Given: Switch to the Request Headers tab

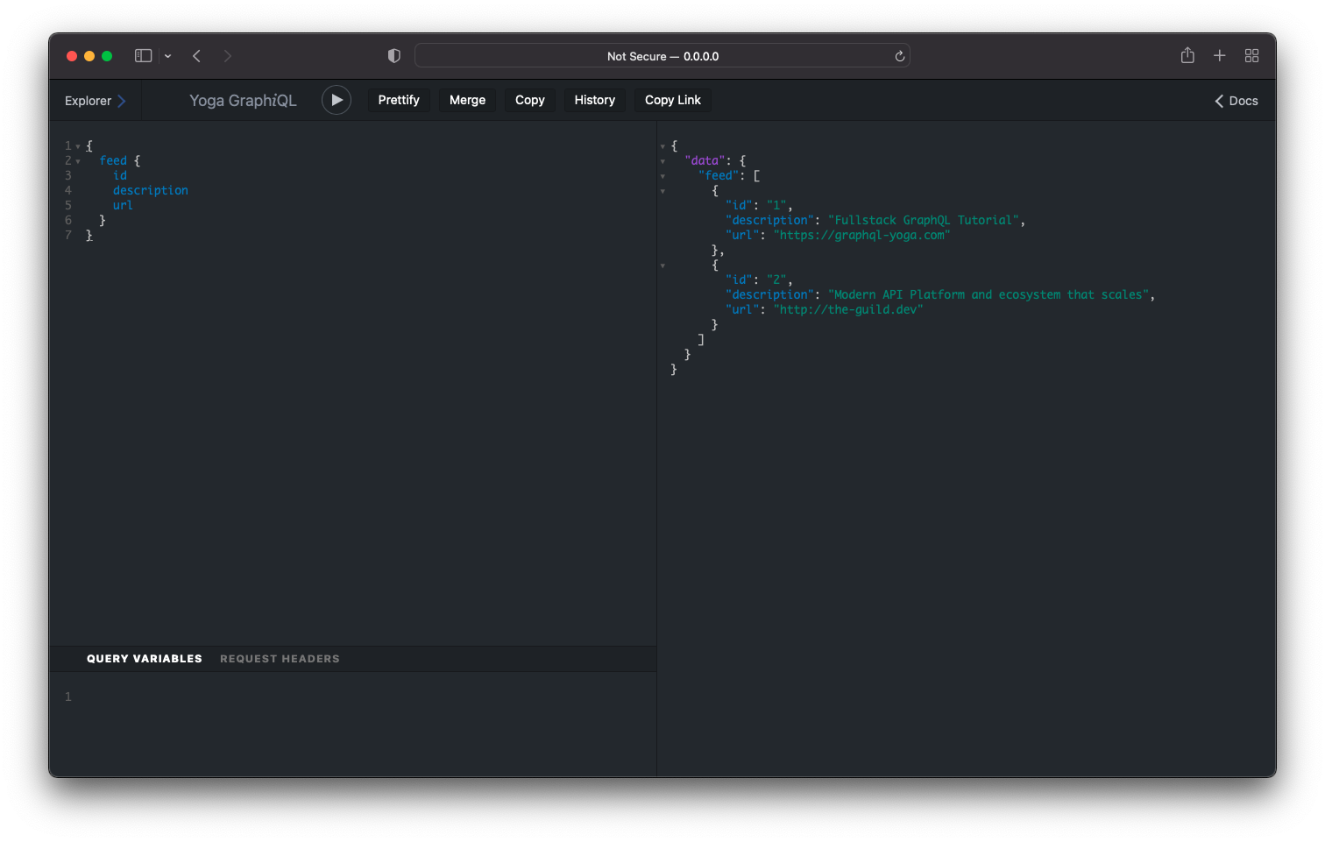Looking at the screenshot, I should 280,658.
